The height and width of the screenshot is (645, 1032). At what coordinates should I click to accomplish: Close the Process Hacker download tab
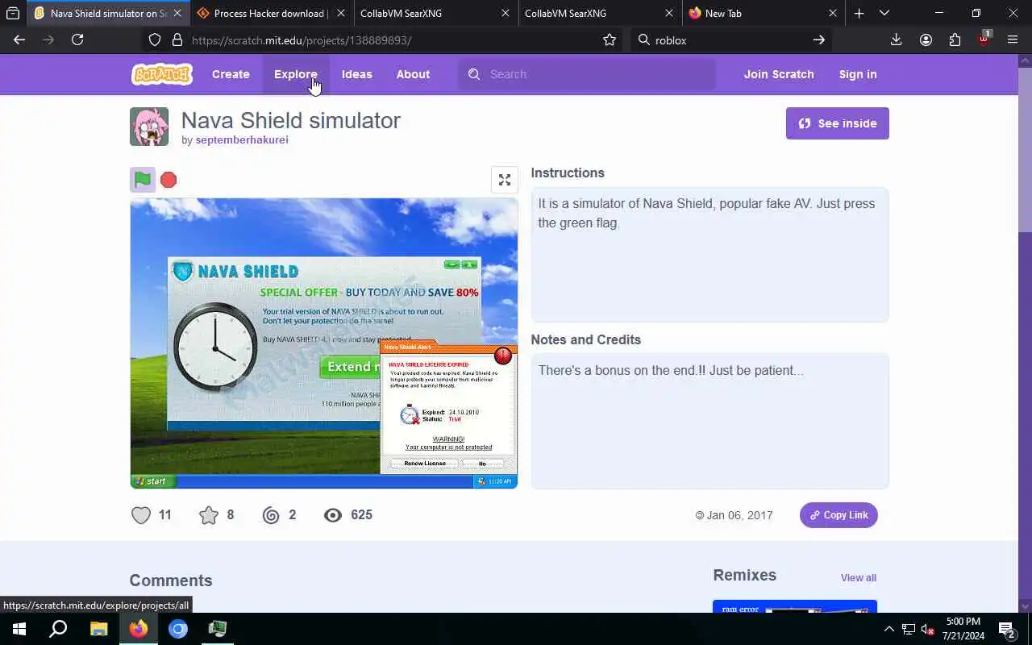(x=341, y=14)
